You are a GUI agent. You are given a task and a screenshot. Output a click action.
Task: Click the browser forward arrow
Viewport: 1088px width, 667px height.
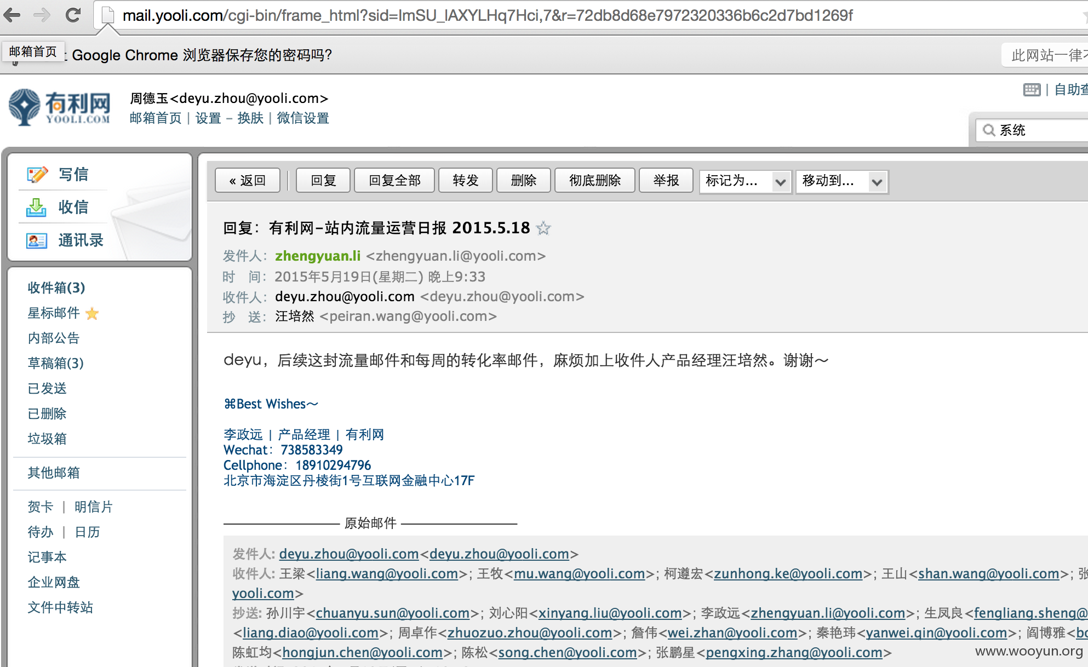[x=42, y=15]
